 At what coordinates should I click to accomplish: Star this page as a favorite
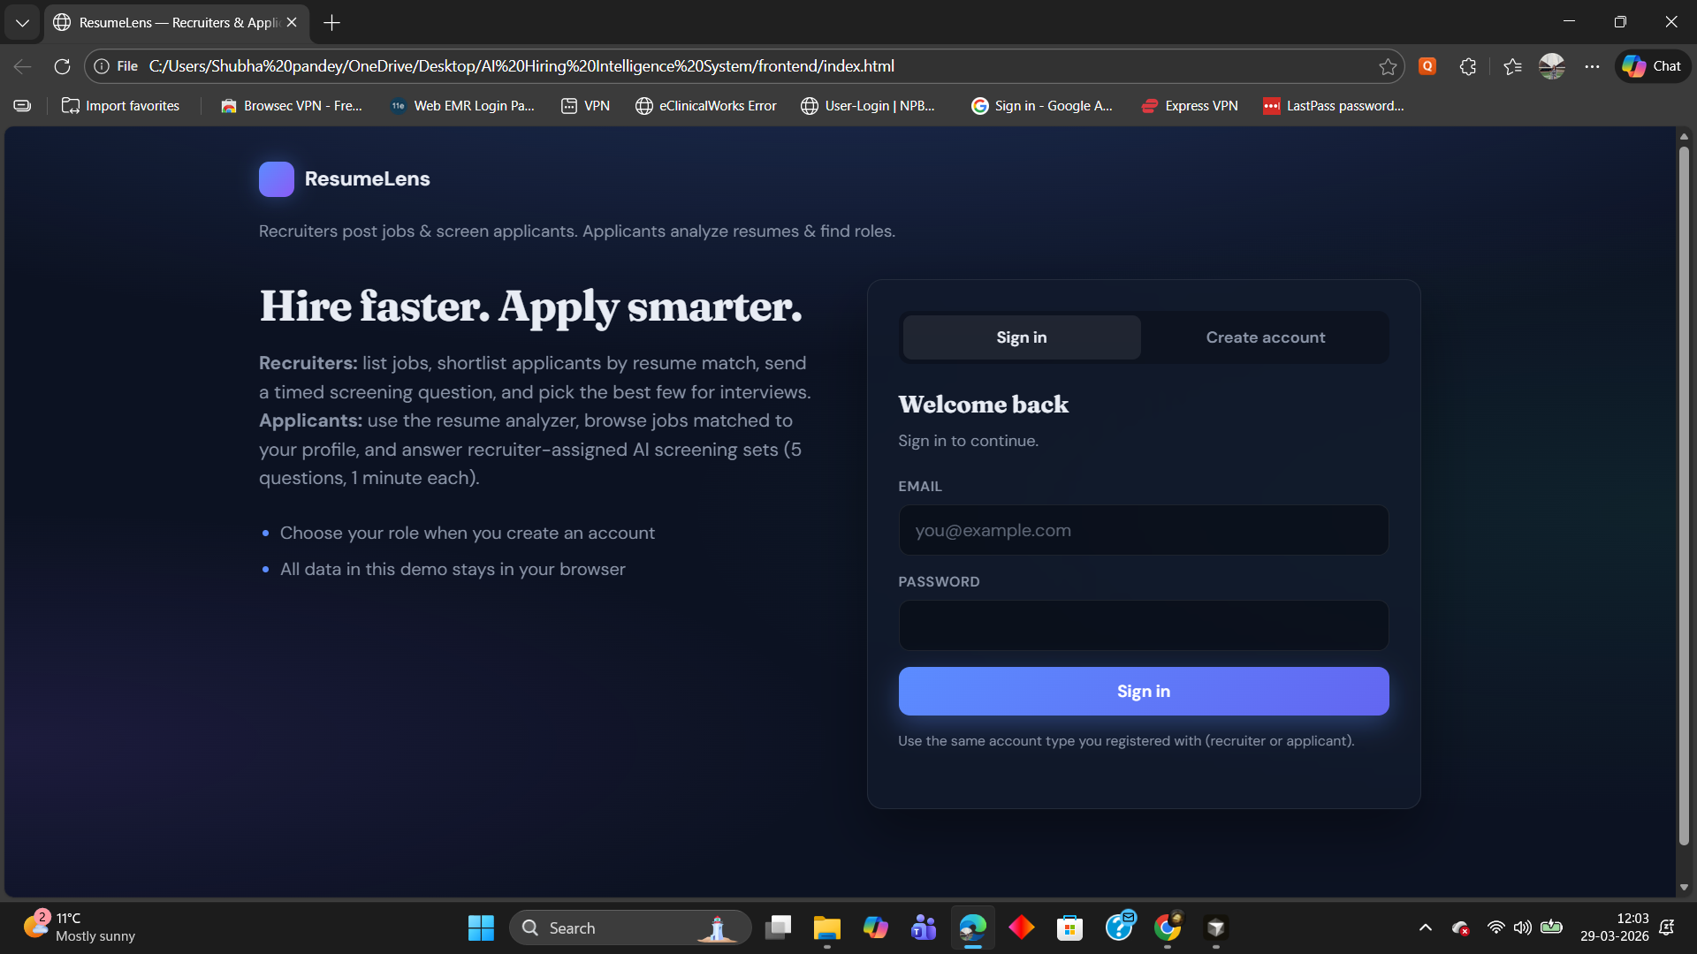pos(1388,66)
